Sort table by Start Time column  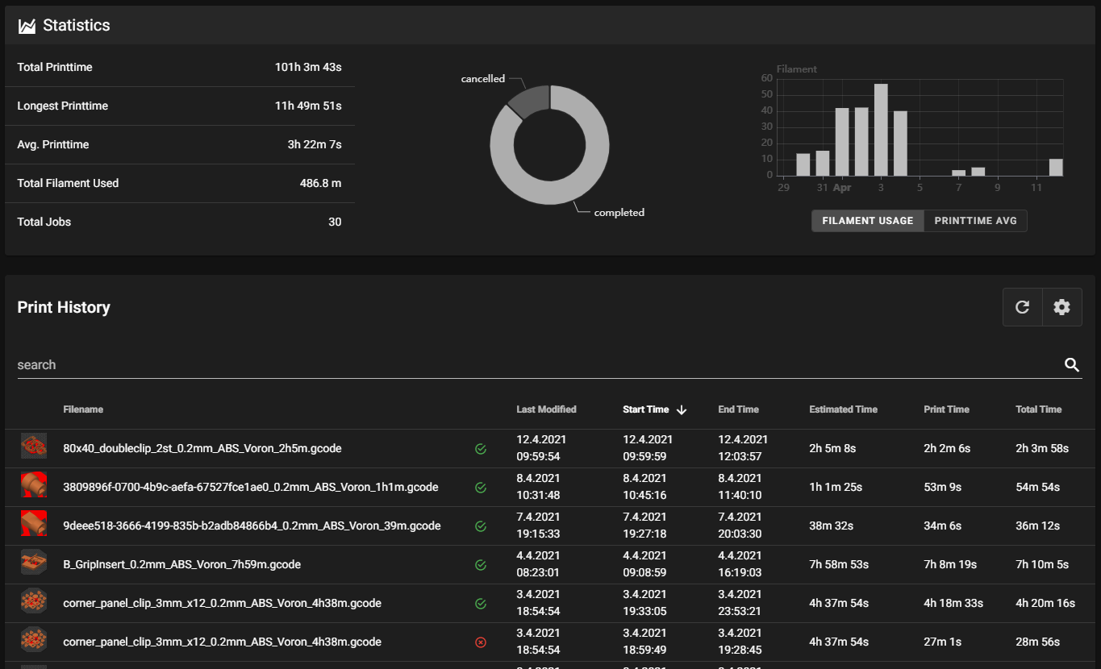pyautogui.click(x=645, y=409)
